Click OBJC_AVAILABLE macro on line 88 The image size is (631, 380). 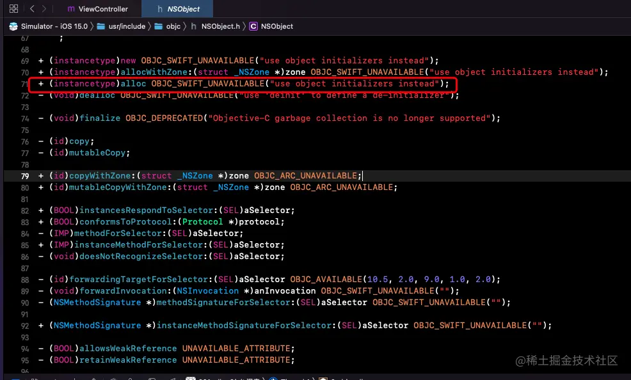point(326,280)
